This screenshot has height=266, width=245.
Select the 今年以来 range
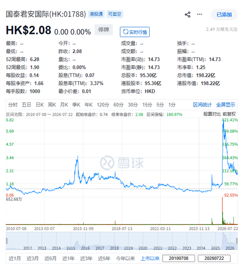[126, 258]
